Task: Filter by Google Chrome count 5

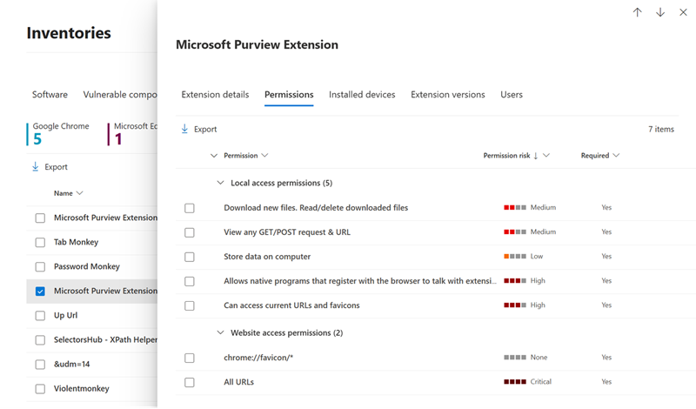Action: tap(58, 134)
